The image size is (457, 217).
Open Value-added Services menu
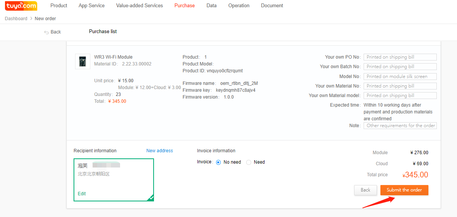pos(140,6)
